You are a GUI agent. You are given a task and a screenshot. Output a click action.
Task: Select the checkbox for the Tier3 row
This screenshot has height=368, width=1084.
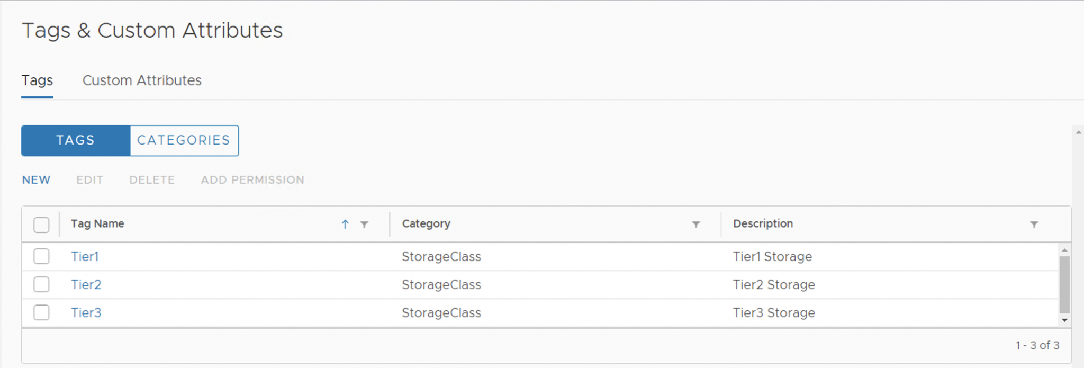[x=41, y=312]
